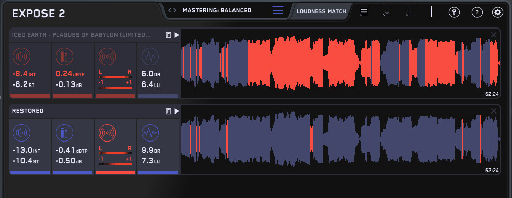512x198 pixels.
Task: Add a new track with plus icon
Action: (410, 12)
